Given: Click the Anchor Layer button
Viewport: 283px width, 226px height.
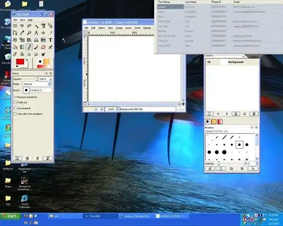Looking at the screenshot, I should 245,114.
